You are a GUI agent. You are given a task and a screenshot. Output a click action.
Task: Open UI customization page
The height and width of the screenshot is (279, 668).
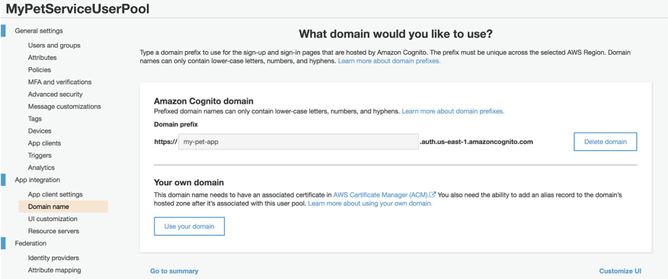click(53, 219)
